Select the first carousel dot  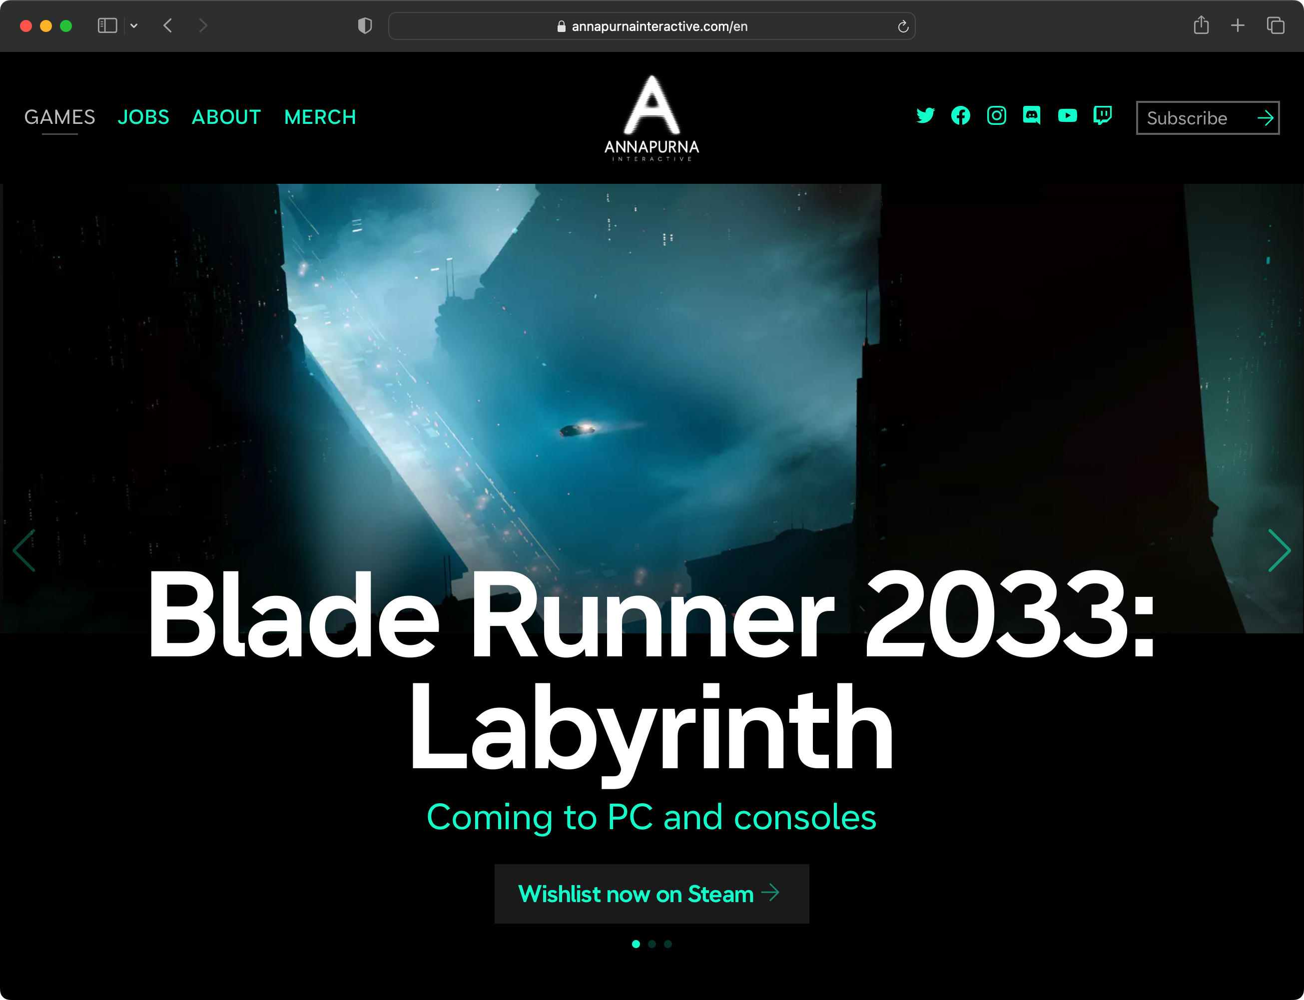[636, 944]
